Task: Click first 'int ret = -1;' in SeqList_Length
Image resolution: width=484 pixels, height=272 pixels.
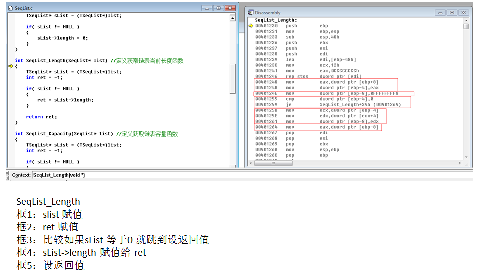Action: 44,77
